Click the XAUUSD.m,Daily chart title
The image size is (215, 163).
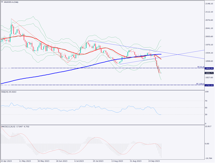point(13,2)
